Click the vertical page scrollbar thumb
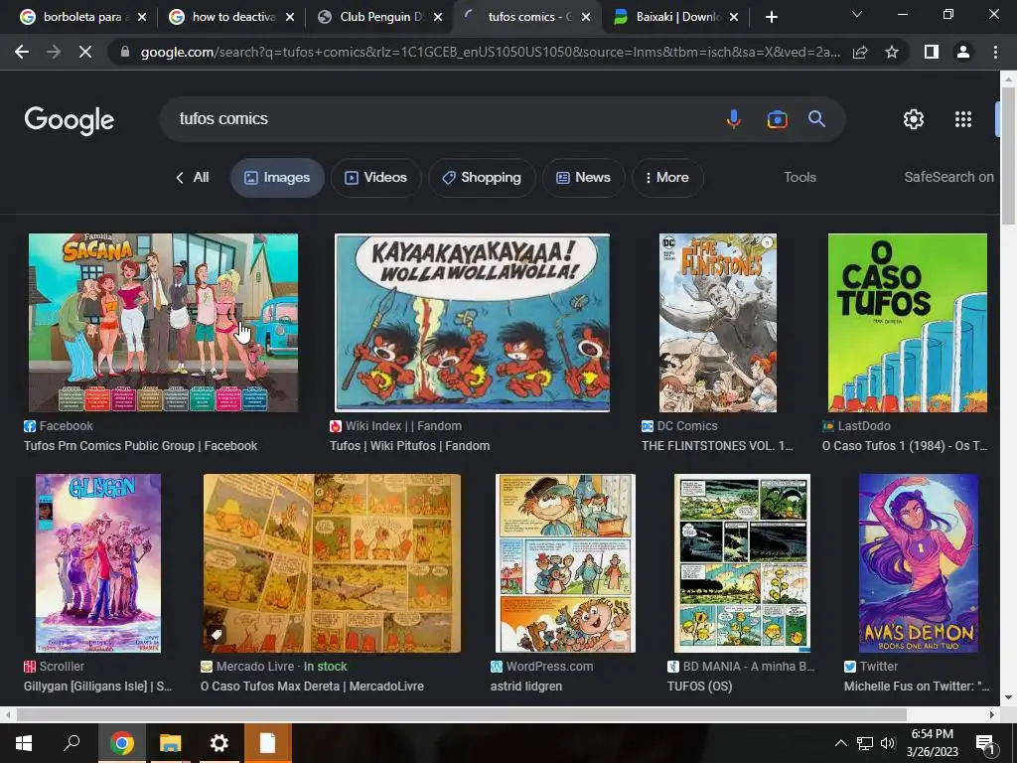This screenshot has width=1017, height=763. [1008, 156]
